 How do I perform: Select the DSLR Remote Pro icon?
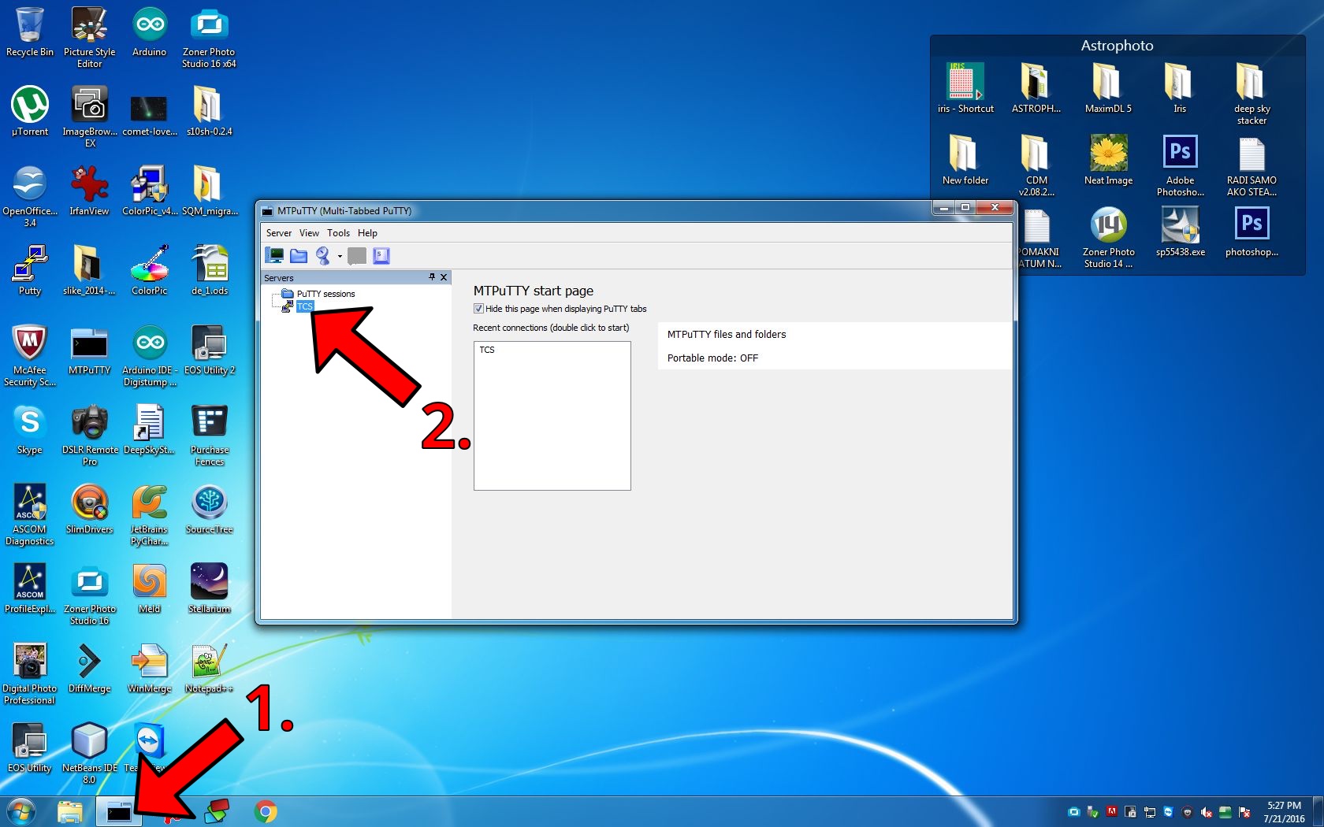89,436
